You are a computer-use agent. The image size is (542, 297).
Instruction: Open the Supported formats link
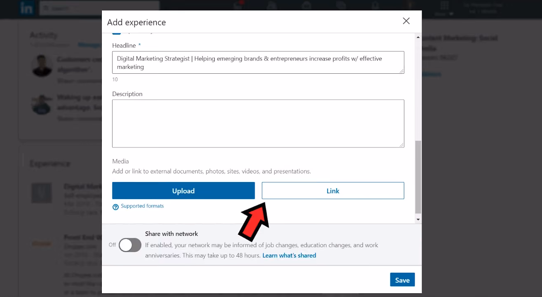click(x=142, y=206)
